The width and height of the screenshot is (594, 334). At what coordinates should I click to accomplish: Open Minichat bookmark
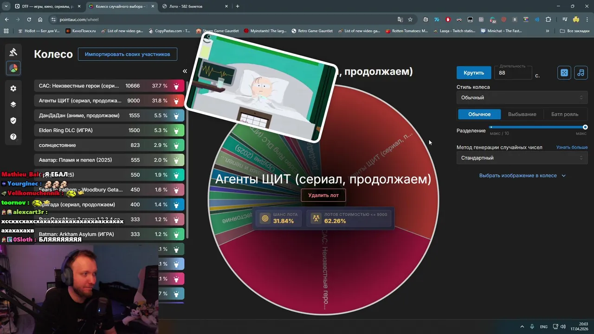tap(501, 31)
